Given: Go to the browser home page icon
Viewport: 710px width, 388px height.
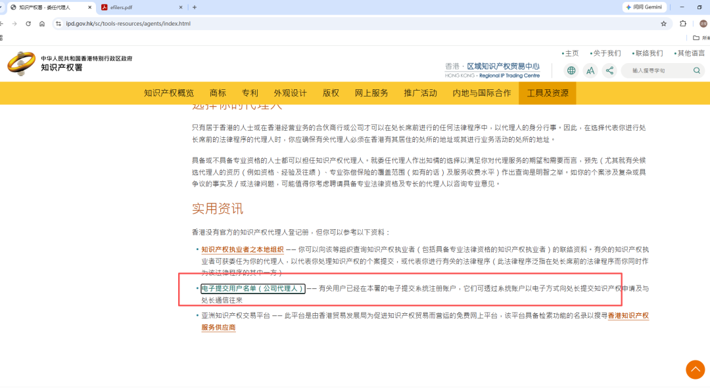Looking at the screenshot, I should (x=42, y=24).
